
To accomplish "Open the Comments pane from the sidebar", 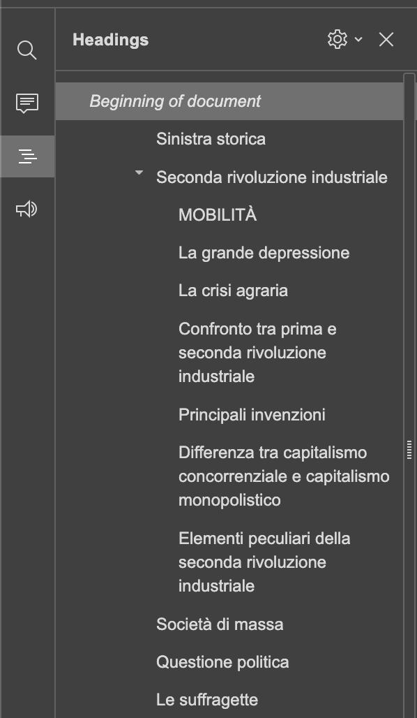I will (x=27, y=104).
